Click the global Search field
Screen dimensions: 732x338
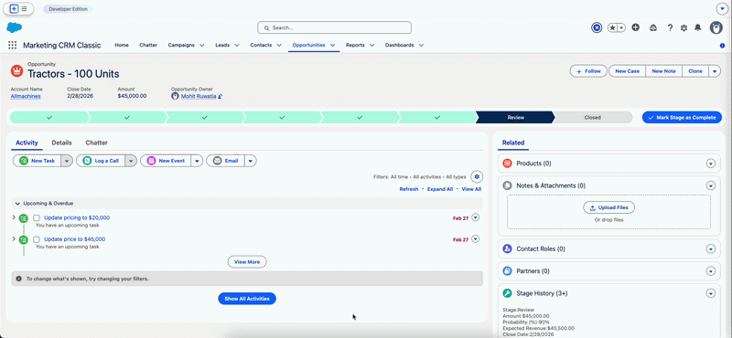(334, 28)
